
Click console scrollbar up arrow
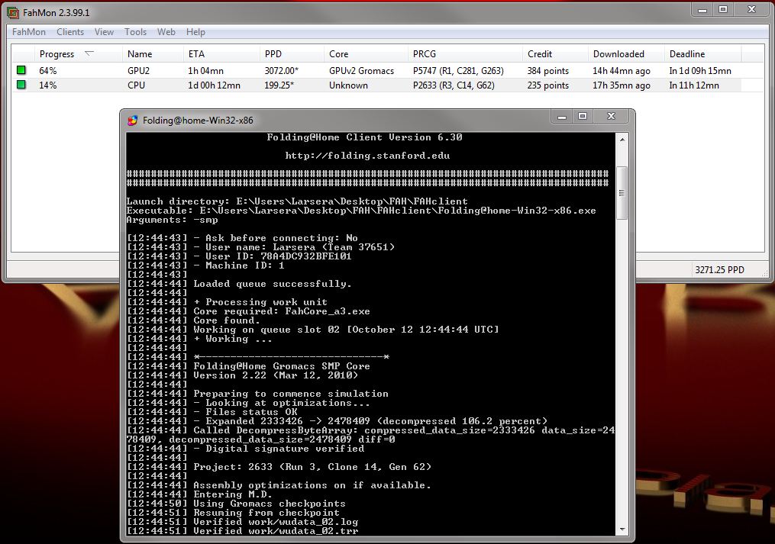pos(622,140)
